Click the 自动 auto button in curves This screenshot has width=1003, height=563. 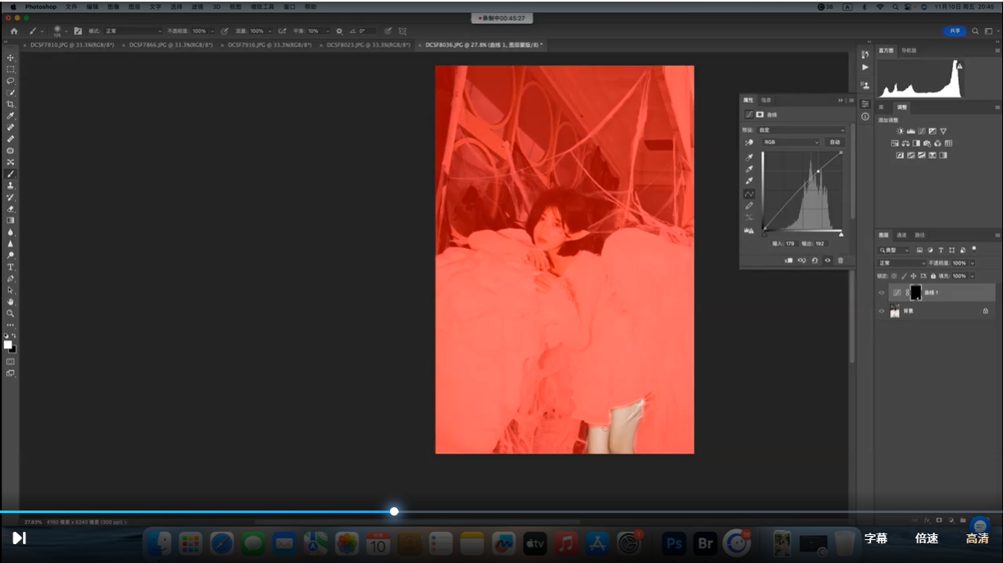[x=835, y=142]
